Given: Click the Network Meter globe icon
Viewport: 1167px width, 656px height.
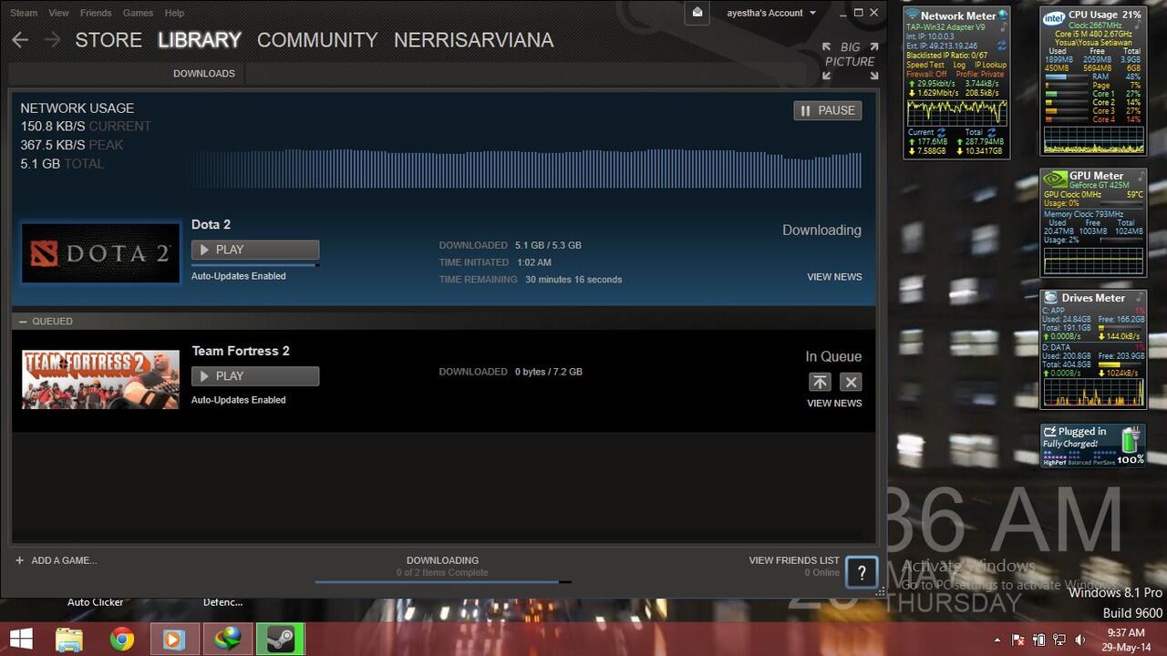Looking at the screenshot, I should point(1003,15).
